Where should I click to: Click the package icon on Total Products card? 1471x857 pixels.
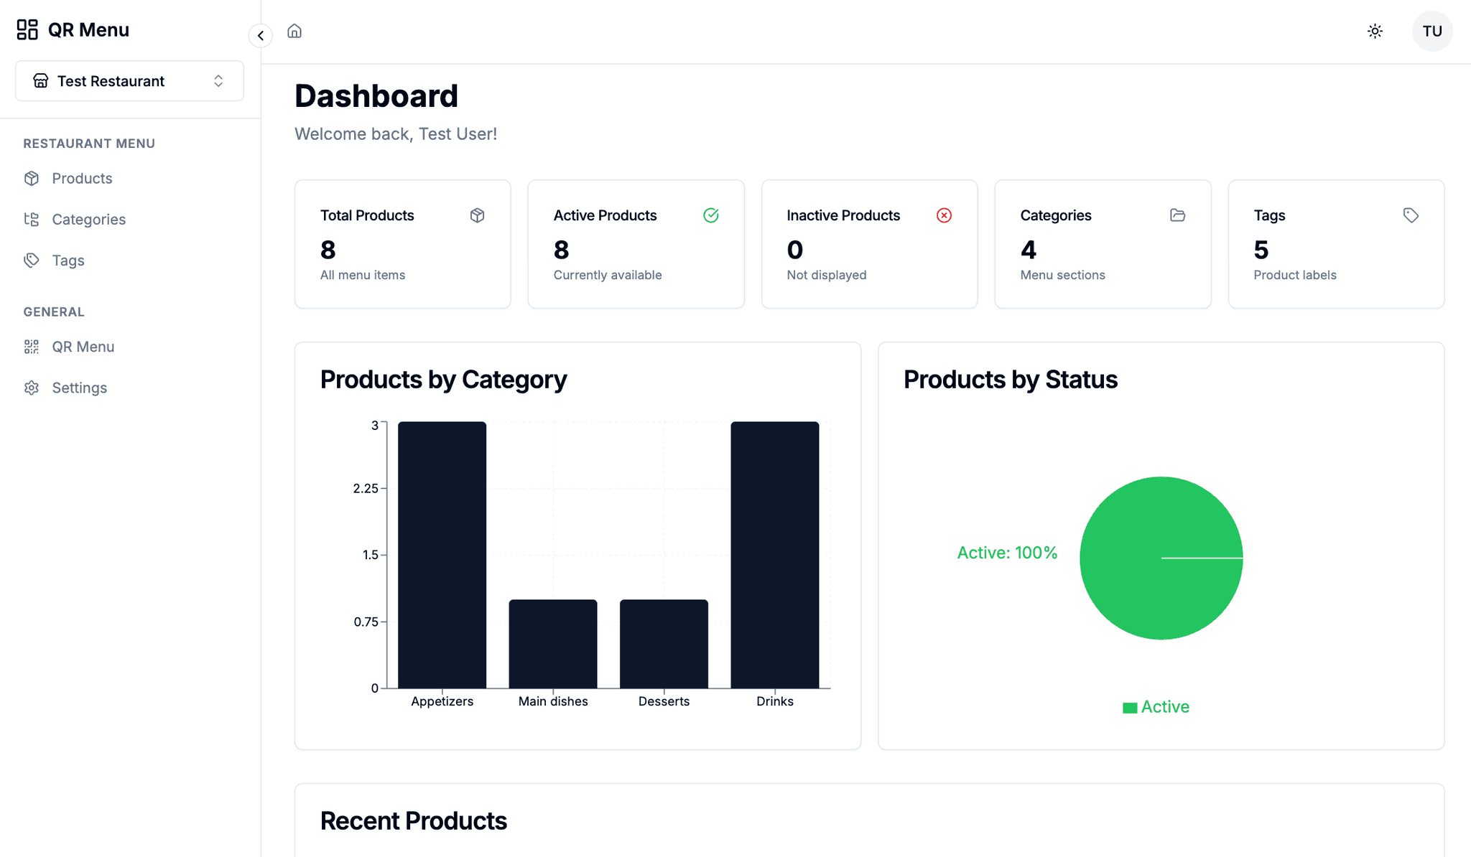[x=477, y=215]
